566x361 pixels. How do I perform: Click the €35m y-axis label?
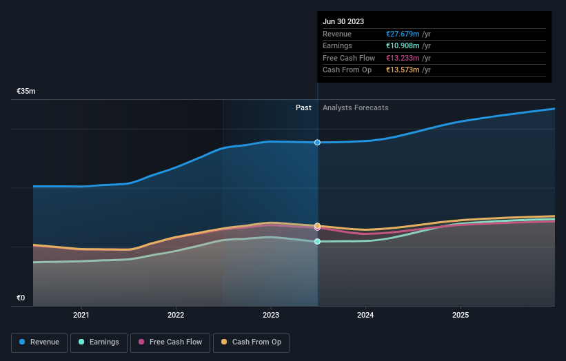point(26,91)
